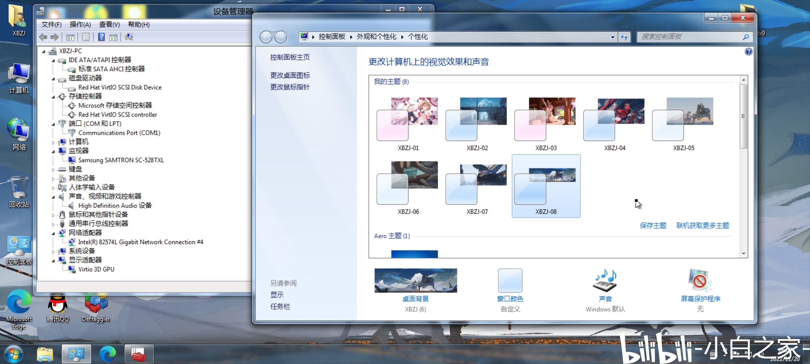
Task: Select Virtio 3D GPU device
Action: (x=96, y=269)
